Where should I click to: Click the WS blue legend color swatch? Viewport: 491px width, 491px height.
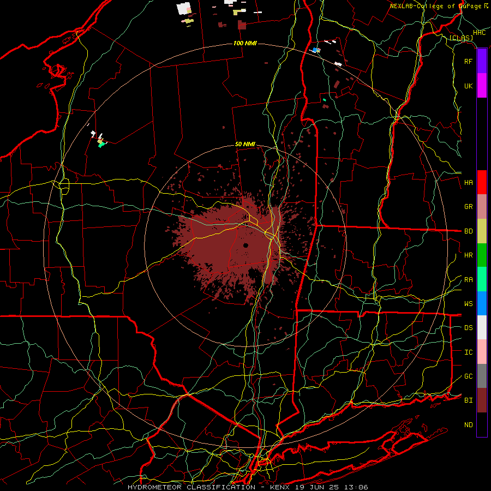pos(482,303)
